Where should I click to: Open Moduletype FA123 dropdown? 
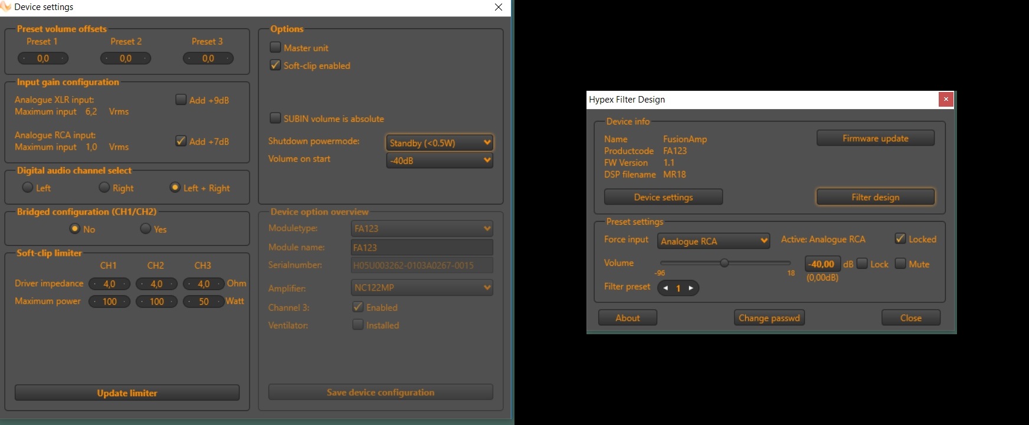point(422,228)
